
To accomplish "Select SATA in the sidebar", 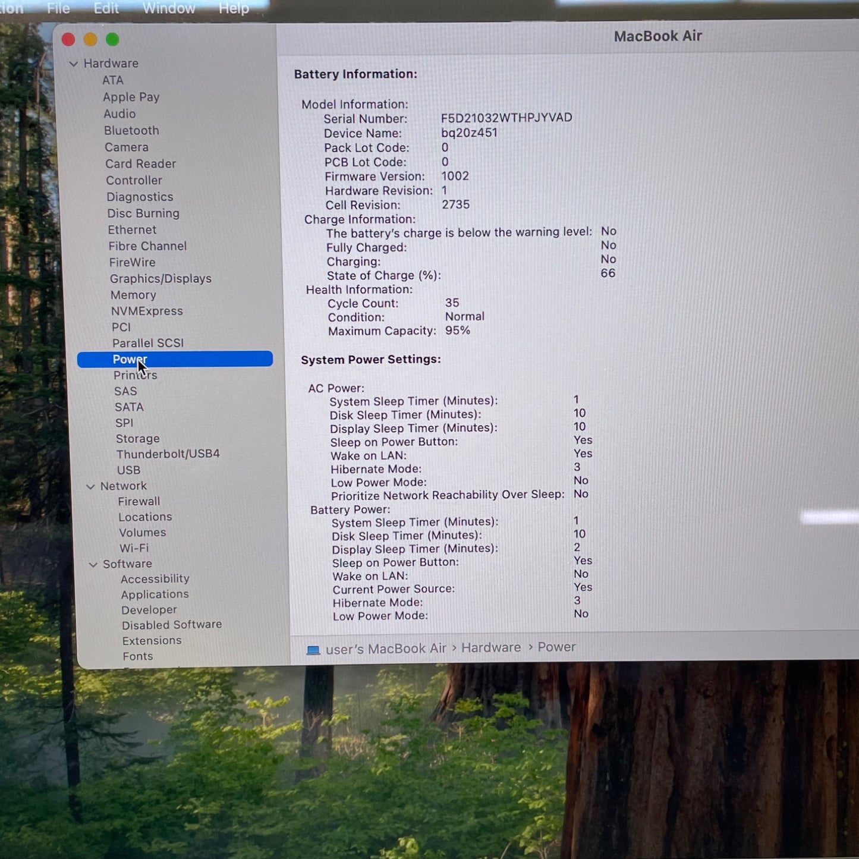I will pos(129,407).
